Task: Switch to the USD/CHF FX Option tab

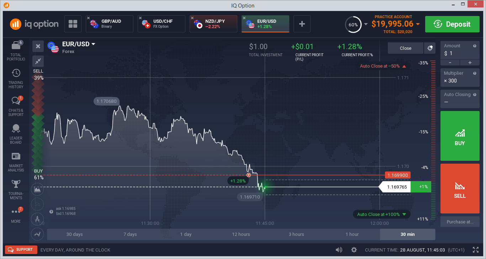Action: tap(162, 24)
